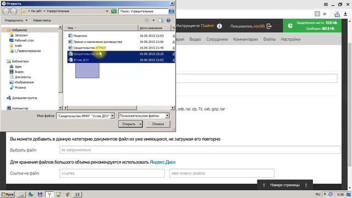Click the Поиск: Учредительные search box

coord(144,11)
